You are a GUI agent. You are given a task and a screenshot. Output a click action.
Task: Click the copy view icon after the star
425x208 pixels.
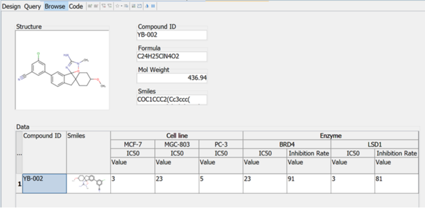[126, 6]
